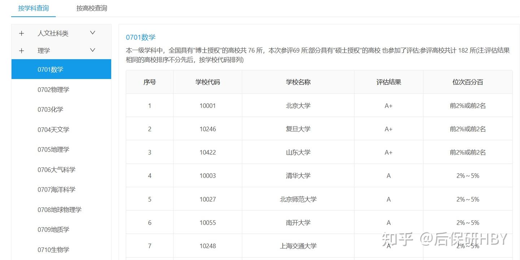Collapse 理学 chevron arrow
Screen dimensions: 520x260
pyautogui.click(x=92, y=50)
